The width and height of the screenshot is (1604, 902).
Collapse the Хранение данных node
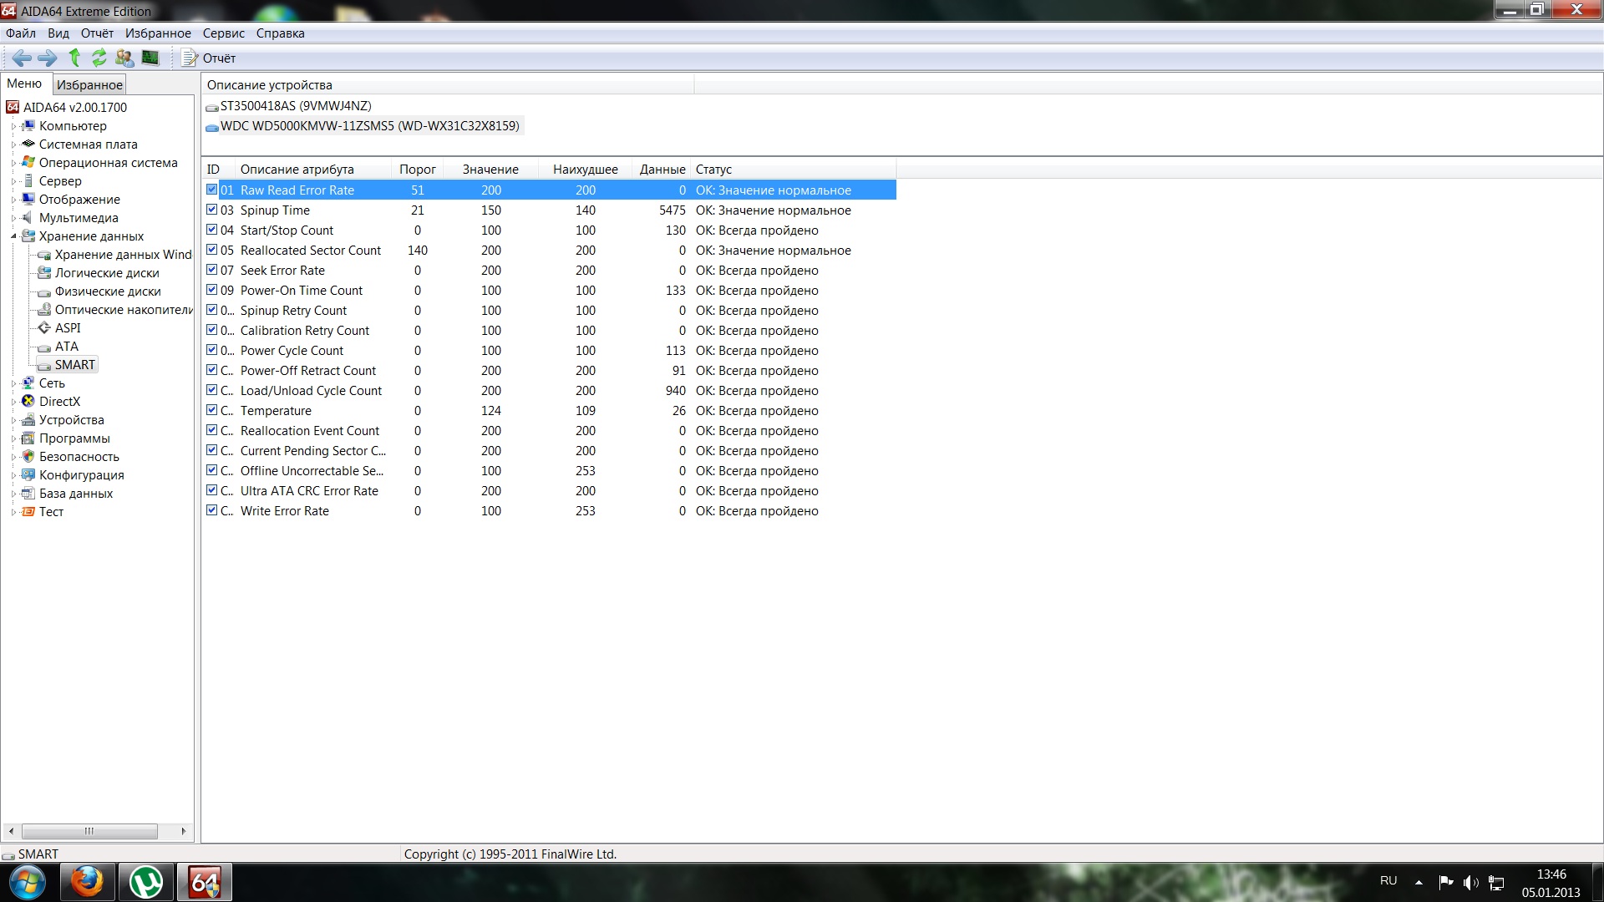tap(13, 236)
